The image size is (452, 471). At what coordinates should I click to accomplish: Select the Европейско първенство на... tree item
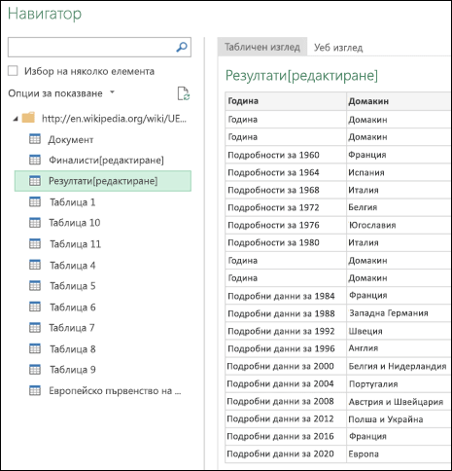point(115,391)
